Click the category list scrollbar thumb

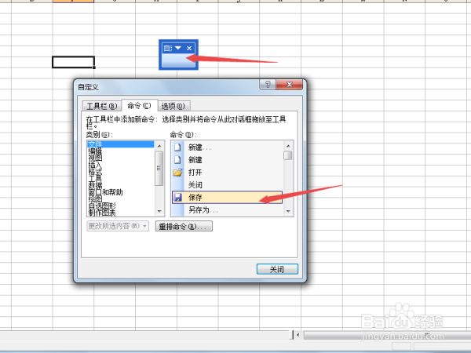159,169
